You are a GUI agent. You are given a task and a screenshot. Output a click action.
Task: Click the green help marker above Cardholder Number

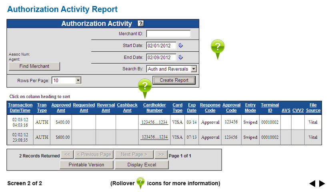145,86
